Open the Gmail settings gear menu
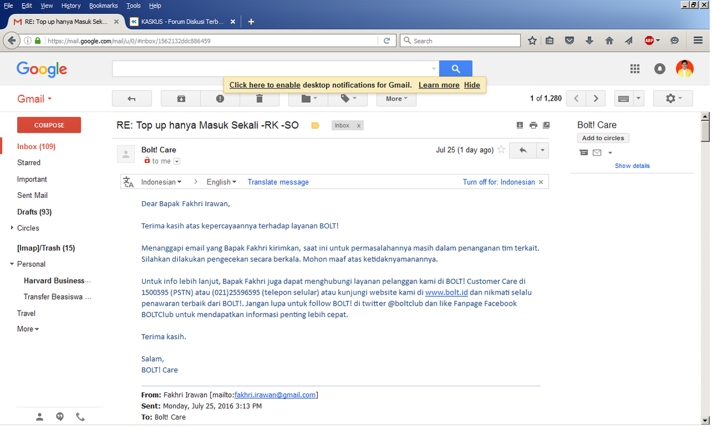The height and width of the screenshot is (429, 712). tap(673, 98)
